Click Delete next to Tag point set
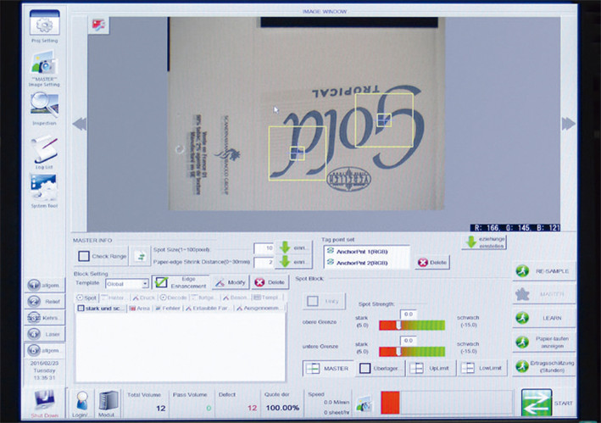Viewport: 601px width, 423px height. pos(432,263)
